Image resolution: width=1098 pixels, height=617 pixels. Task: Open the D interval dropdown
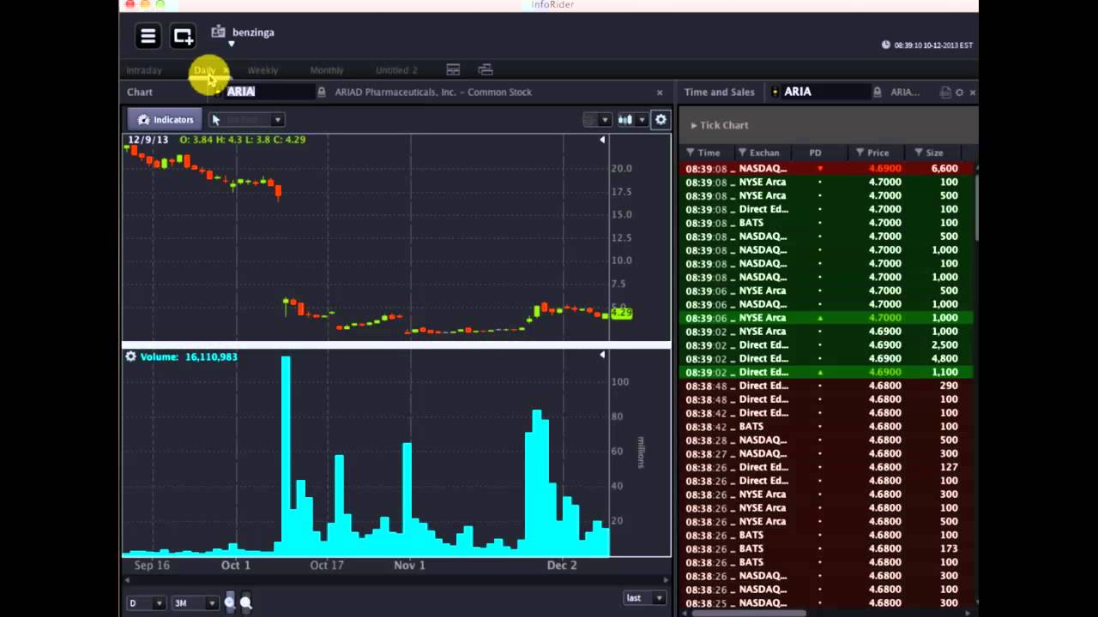click(x=146, y=602)
